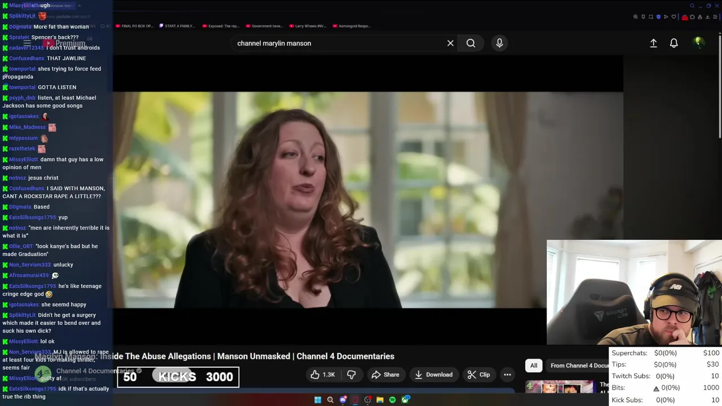Viewport: 722px width, 406px height.
Task: Open the extensions cube icon
Action: pyautogui.click(x=692, y=17)
